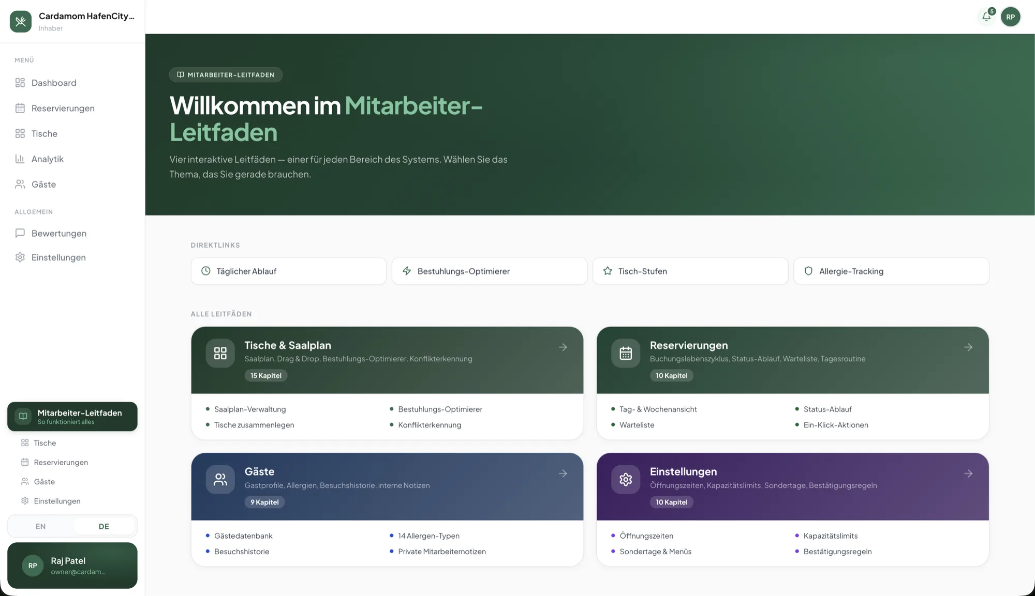Click the Analytik bar chart icon

click(x=20, y=159)
